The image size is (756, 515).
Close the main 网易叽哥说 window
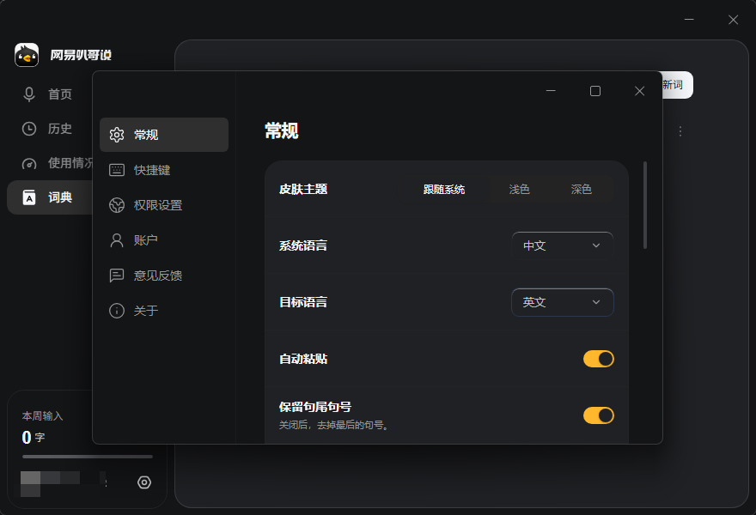click(733, 20)
